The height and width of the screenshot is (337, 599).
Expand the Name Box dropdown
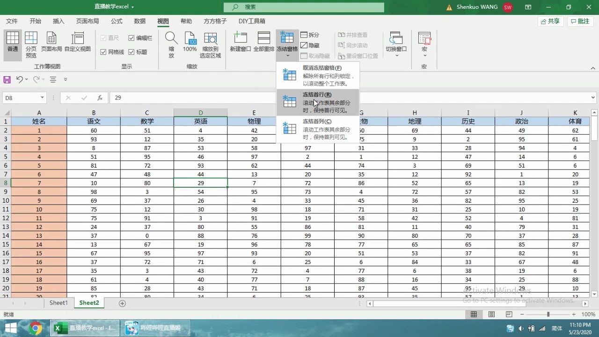(42, 98)
